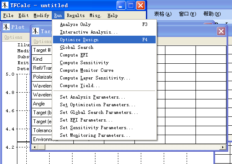Viewport: 232px width, 164px height.
Task: Choose Compute Layer Sensitivity...
Action: (104, 78)
